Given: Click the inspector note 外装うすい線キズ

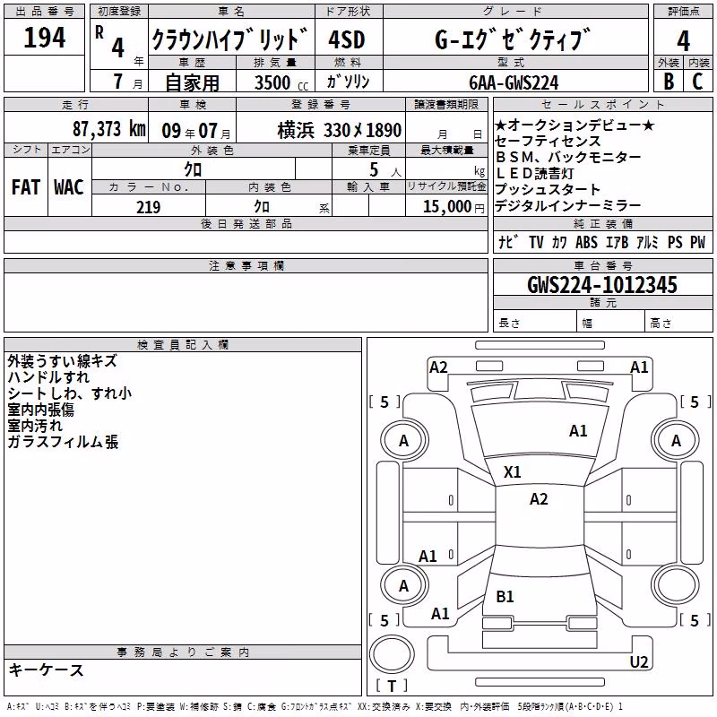Looking at the screenshot, I should tap(62, 361).
